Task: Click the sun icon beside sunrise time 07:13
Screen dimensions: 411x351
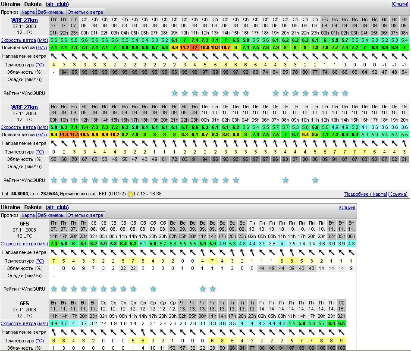Action: pos(130,194)
